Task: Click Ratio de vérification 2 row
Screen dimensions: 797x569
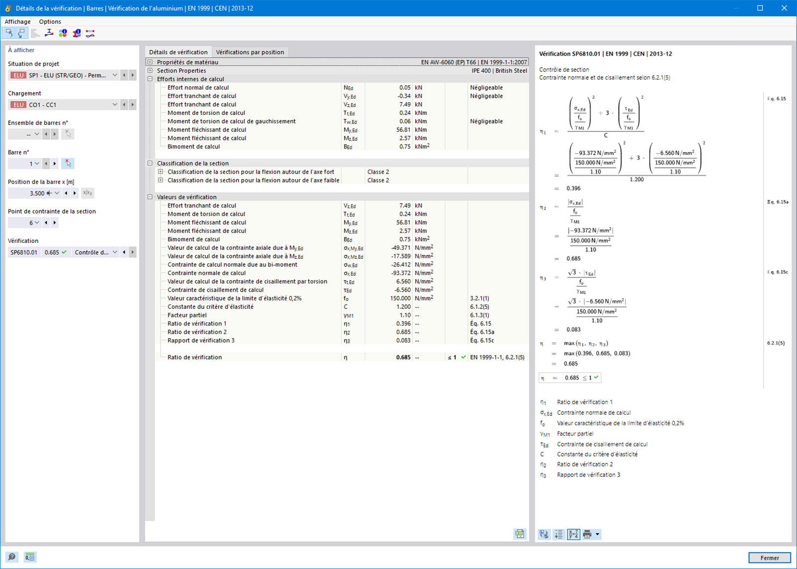Action: 342,332
